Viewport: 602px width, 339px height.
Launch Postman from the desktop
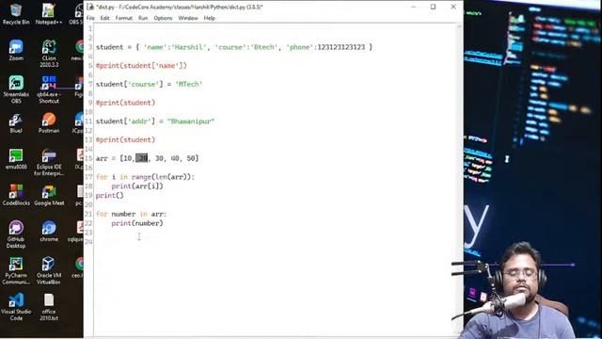click(x=49, y=123)
